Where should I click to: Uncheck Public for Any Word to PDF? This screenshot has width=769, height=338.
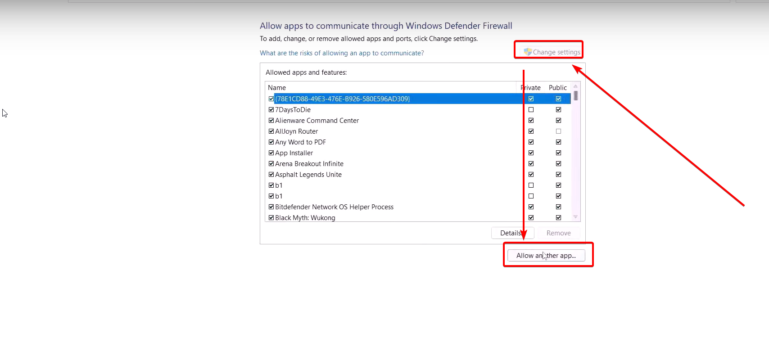click(x=558, y=142)
